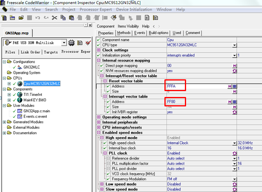Click the close X of the project panel
The height and width of the screenshot is (192, 262).
(90, 25)
